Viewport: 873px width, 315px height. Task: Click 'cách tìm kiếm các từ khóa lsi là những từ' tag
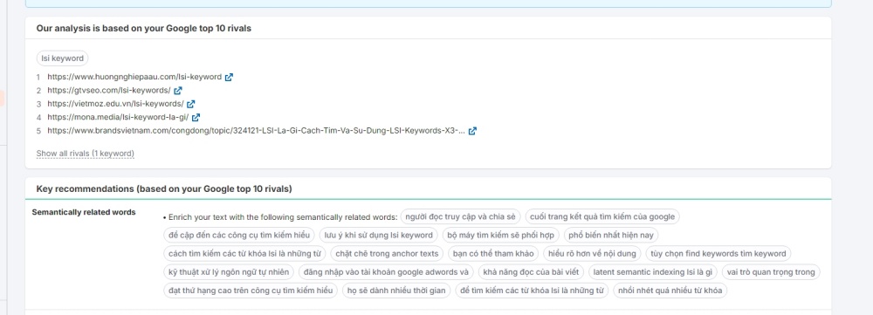[x=245, y=254]
